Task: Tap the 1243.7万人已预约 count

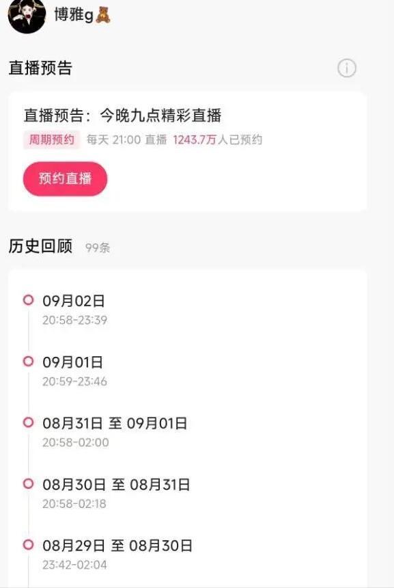Action: click(218, 140)
